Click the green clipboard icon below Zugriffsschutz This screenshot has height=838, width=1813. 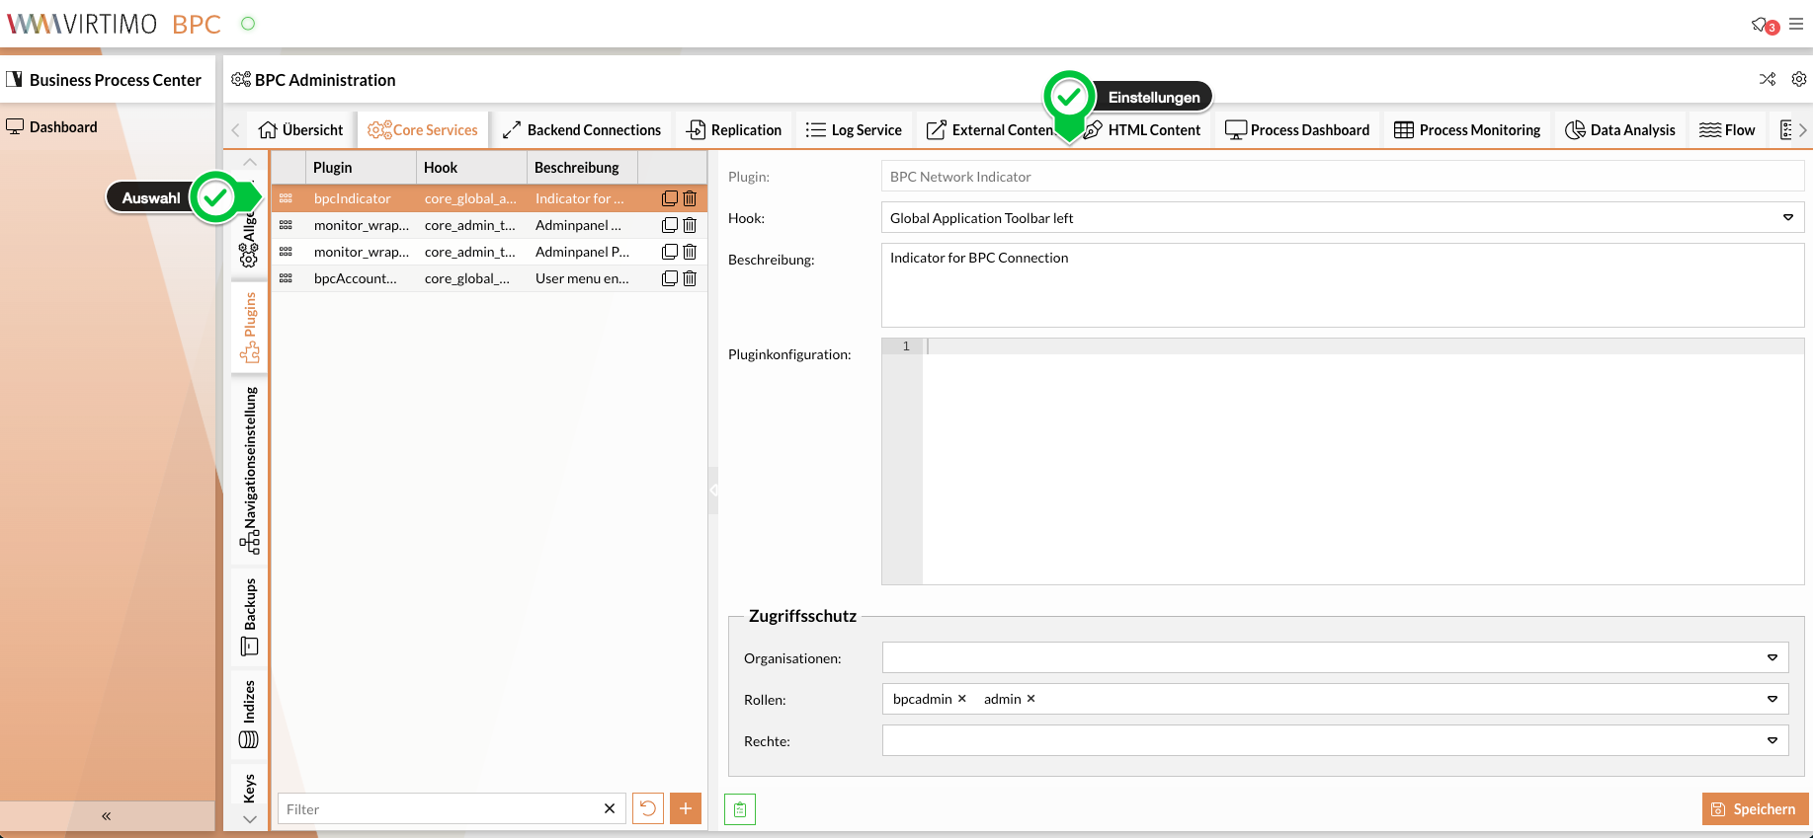tap(740, 809)
